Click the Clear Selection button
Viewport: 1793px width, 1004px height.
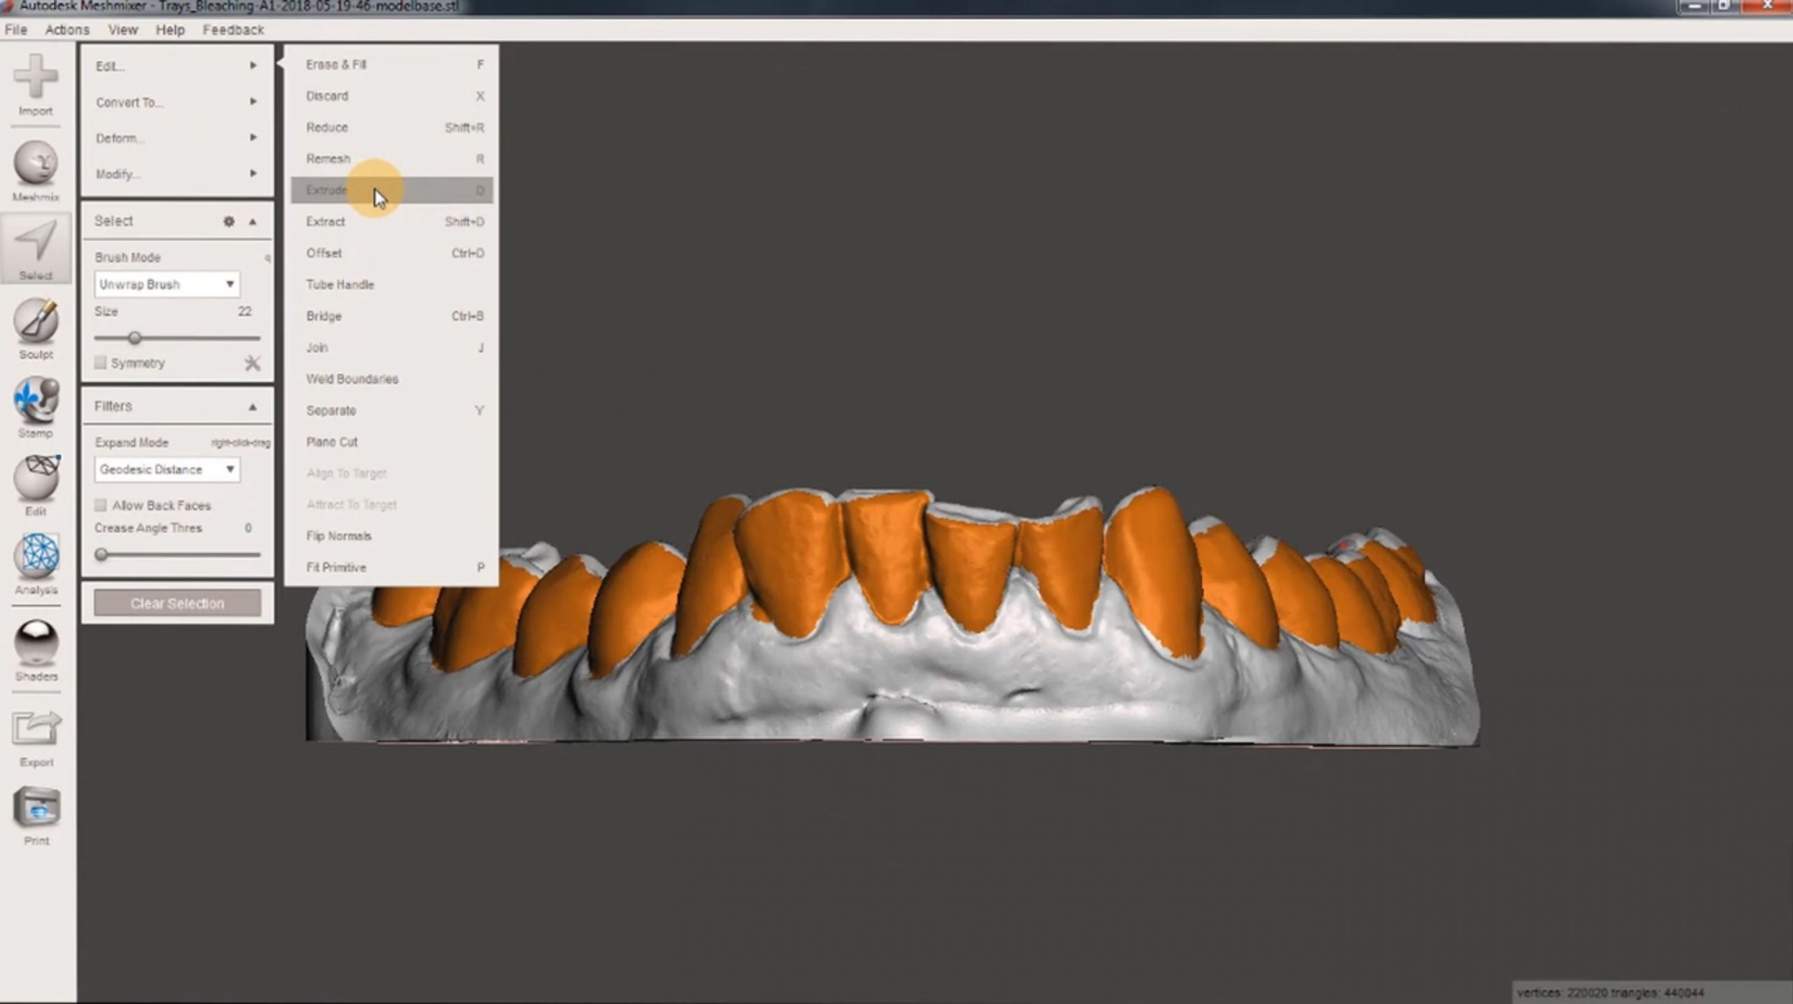click(176, 603)
